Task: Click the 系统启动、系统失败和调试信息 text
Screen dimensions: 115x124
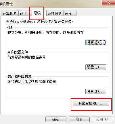Action: 32,82
